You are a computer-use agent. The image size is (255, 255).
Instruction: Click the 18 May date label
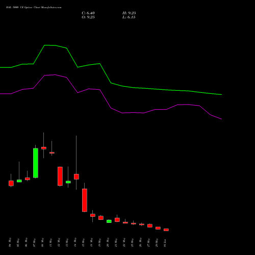[91, 242]
